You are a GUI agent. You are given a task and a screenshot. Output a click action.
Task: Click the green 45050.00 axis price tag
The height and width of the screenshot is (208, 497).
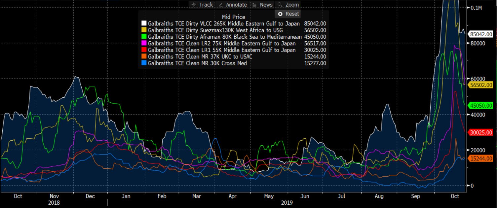pyautogui.click(x=480, y=106)
